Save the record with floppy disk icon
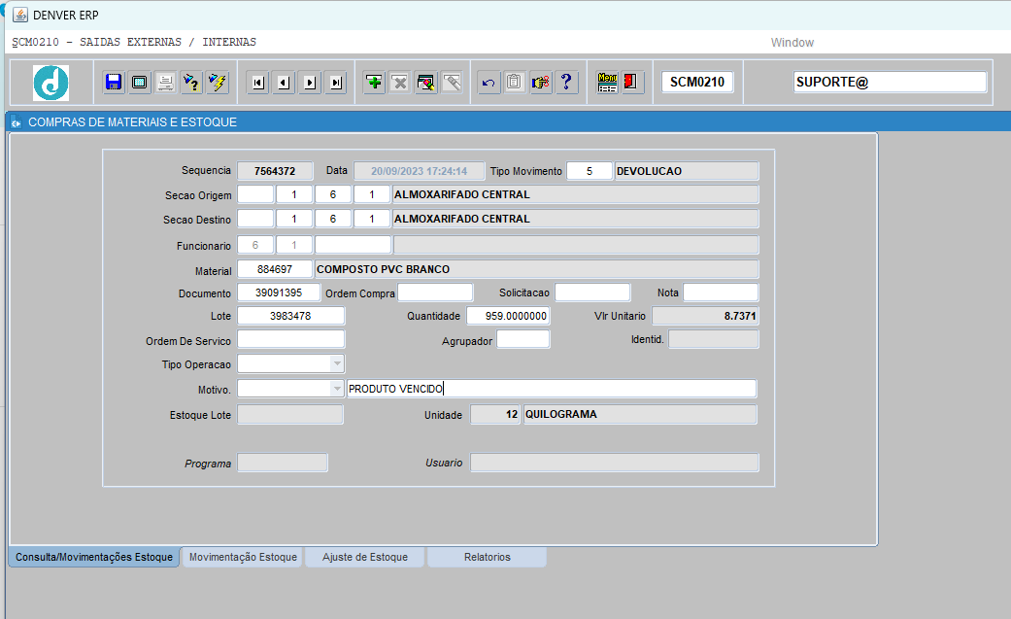The image size is (1011, 619). pos(114,82)
